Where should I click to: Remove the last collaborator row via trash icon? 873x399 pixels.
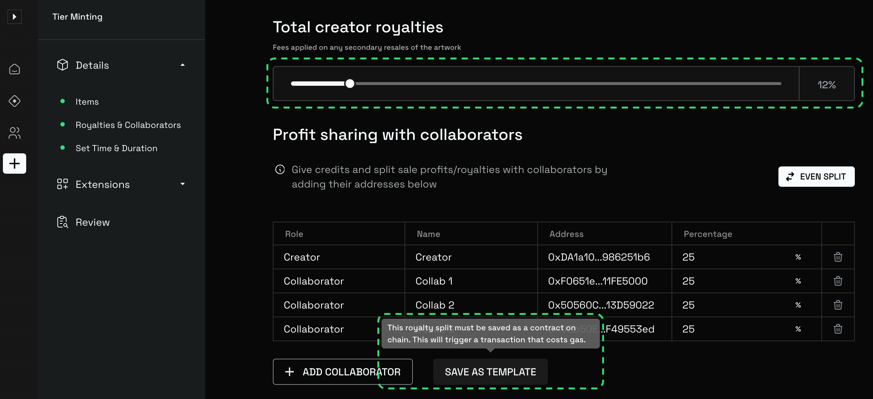[838, 329]
